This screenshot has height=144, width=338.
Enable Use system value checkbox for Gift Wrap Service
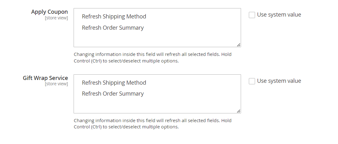click(252, 81)
